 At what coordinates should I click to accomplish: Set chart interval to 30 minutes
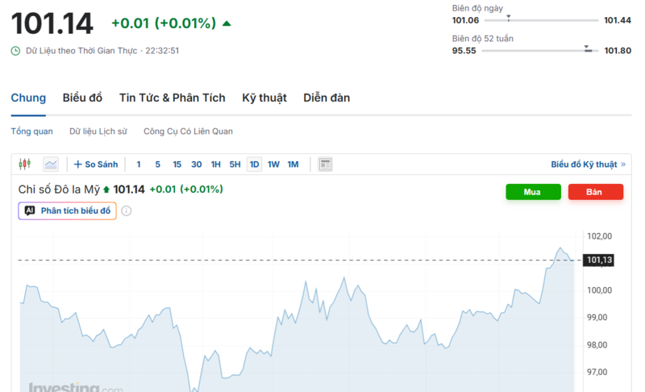point(196,165)
